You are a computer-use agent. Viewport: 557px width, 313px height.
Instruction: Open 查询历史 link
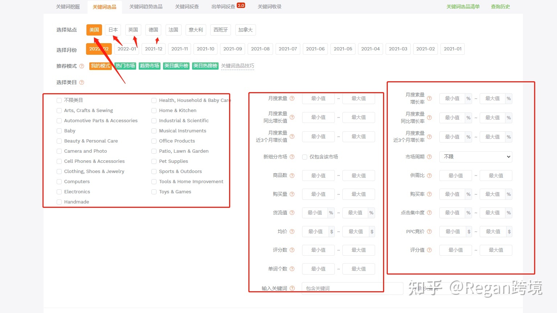click(x=500, y=7)
